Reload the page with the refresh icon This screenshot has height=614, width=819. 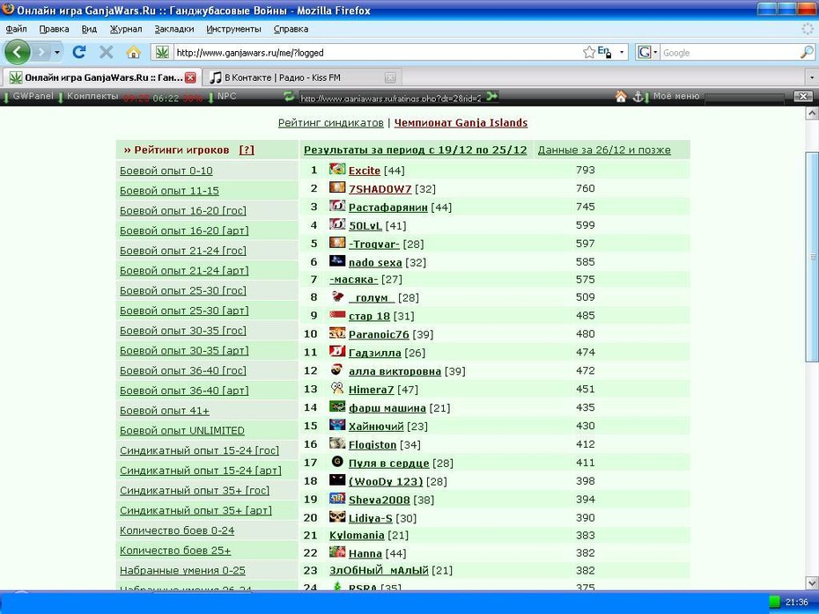(x=79, y=52)
